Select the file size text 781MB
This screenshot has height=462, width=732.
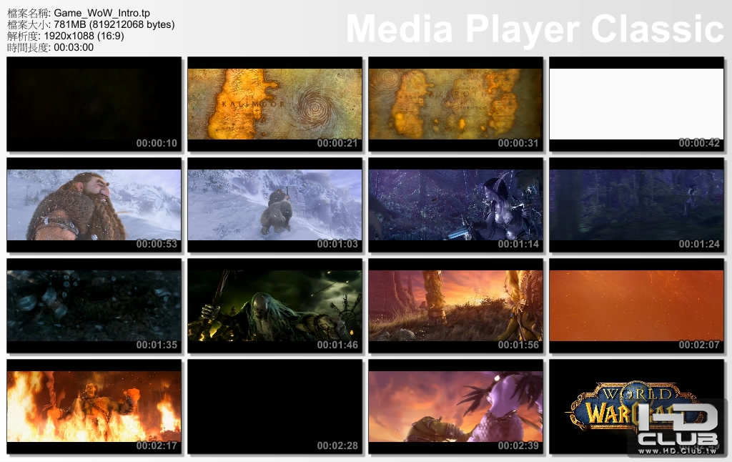[x=70, y=24]
